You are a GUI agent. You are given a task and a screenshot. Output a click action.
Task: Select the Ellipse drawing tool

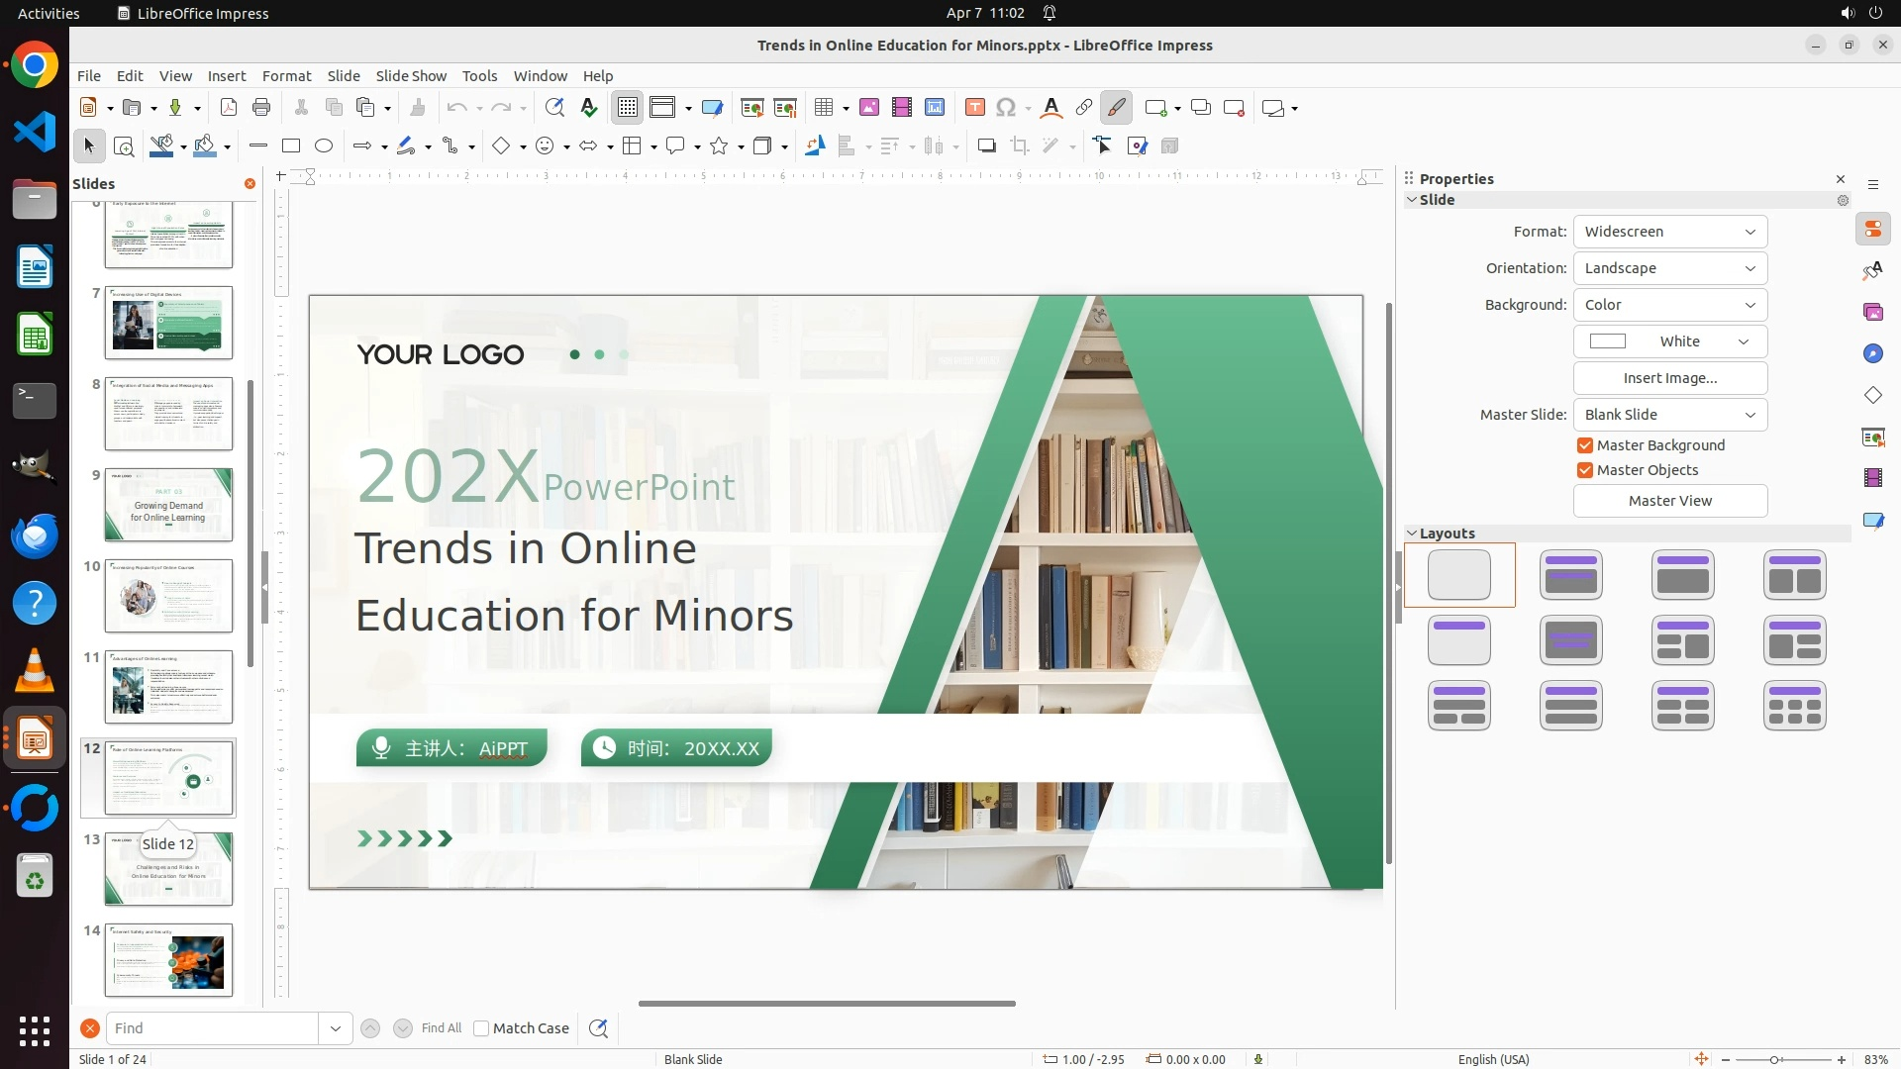(x=324, y=146)
